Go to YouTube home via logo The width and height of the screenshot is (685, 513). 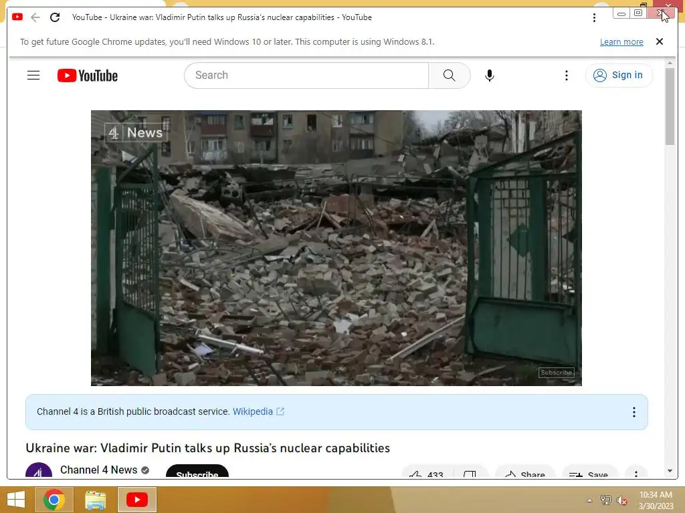tap(88, 75)
